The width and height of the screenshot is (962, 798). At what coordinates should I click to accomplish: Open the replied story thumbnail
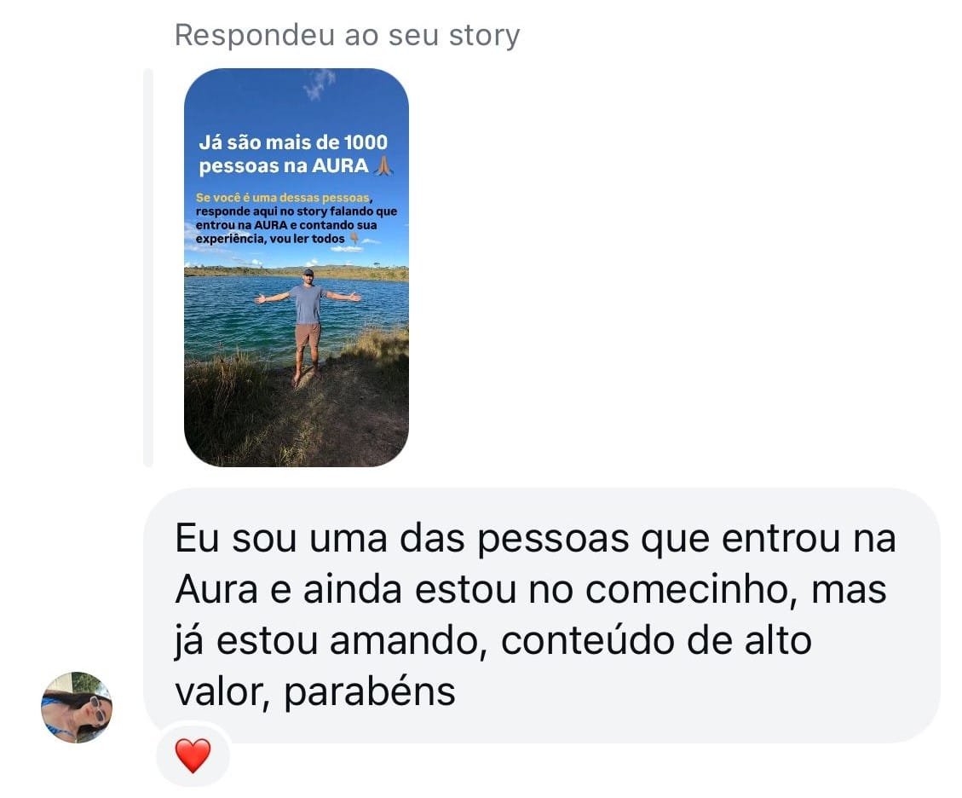point(297,268)
